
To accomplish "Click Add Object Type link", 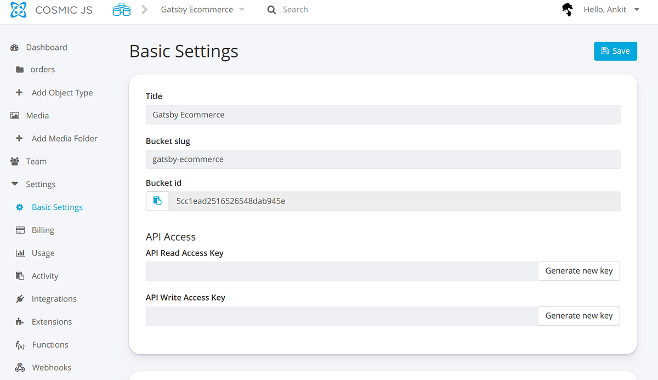I will pos(61,93).
